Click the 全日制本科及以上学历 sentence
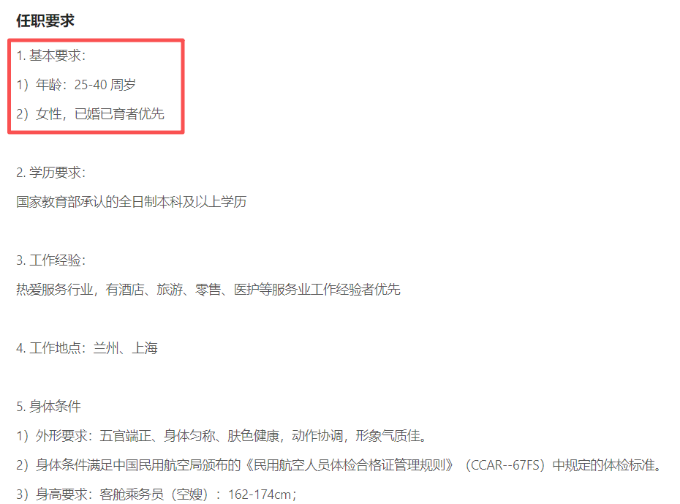 pos(132,202)
